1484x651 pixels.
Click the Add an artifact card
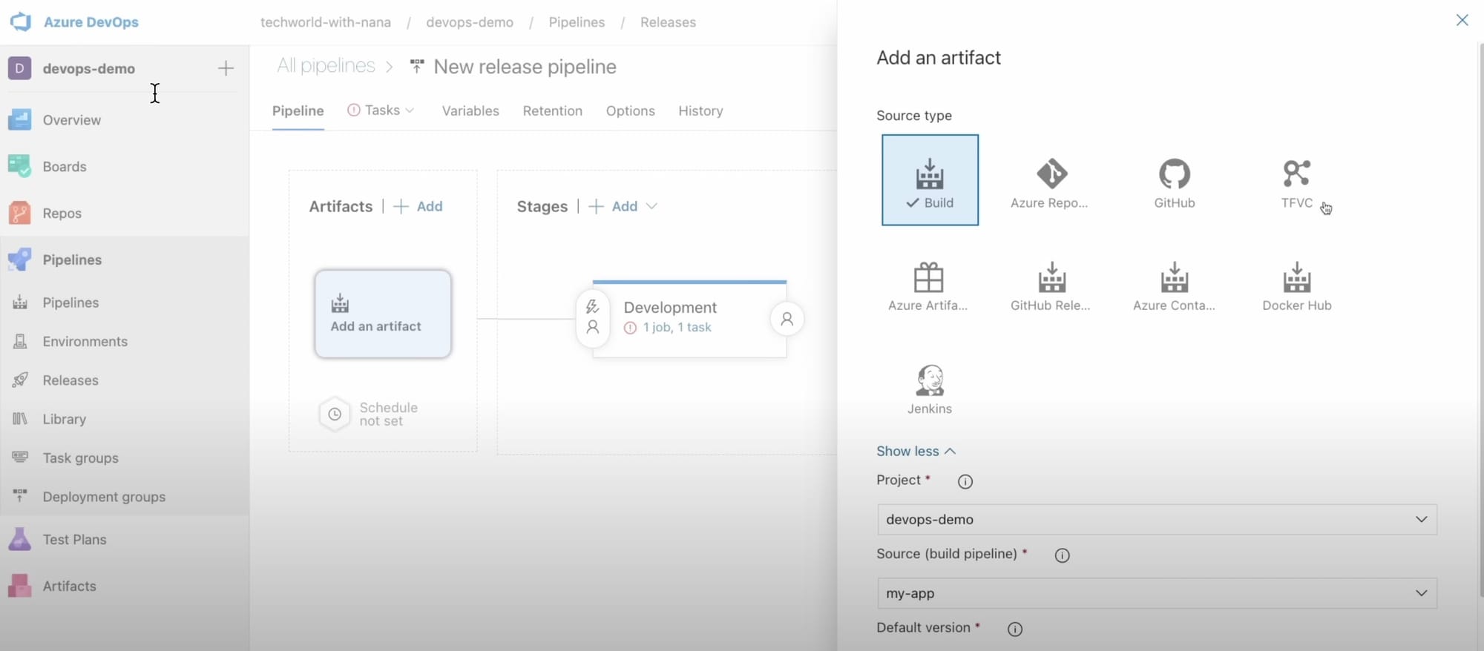click(383, 314)
